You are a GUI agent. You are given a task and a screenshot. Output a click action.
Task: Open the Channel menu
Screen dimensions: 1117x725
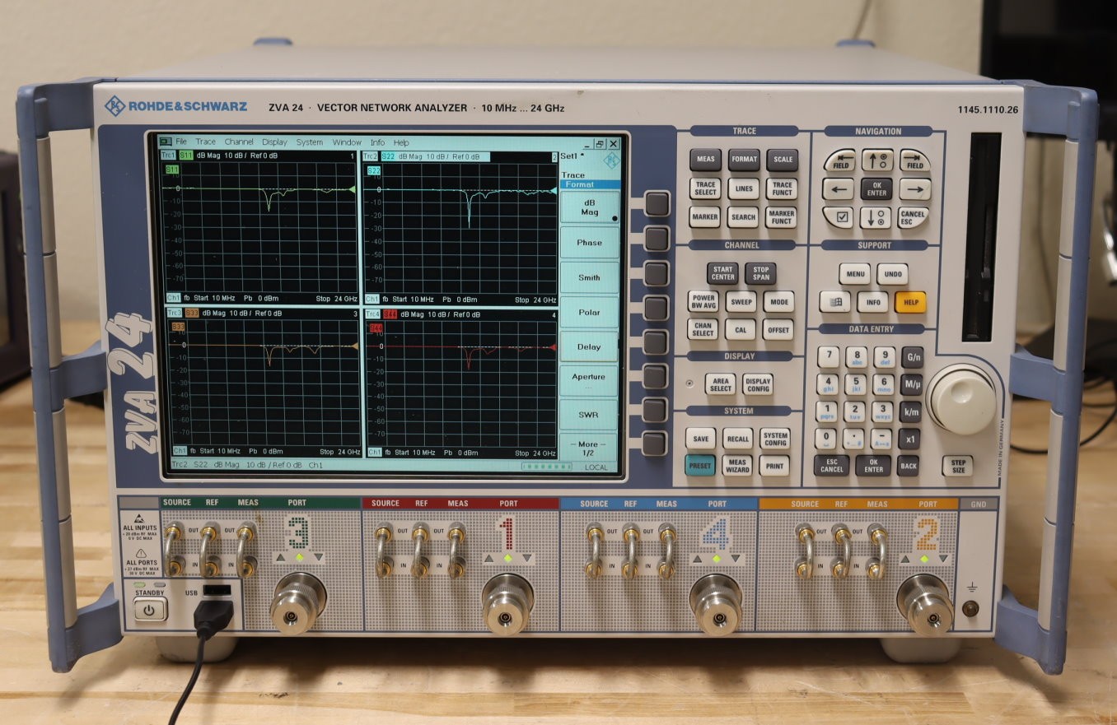coord(239,142)
